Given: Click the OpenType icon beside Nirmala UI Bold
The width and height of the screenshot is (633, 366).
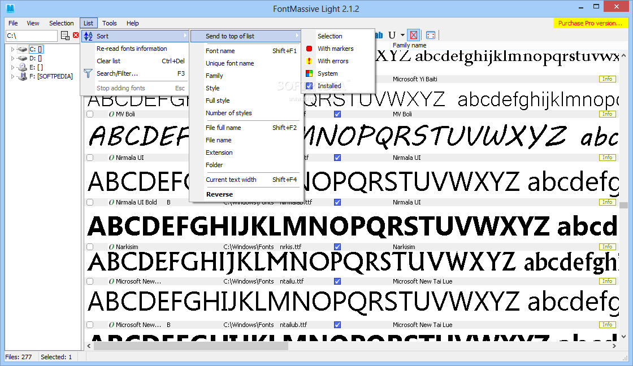Looking at the screenshot, I should [x=111, y=202].
